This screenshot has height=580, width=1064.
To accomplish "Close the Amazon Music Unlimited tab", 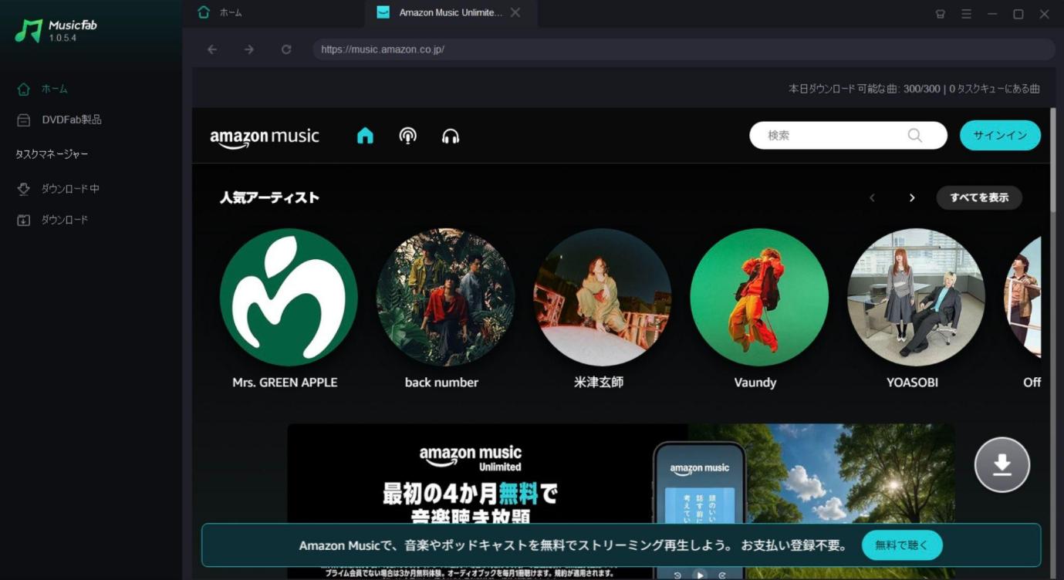I will 515,12.
